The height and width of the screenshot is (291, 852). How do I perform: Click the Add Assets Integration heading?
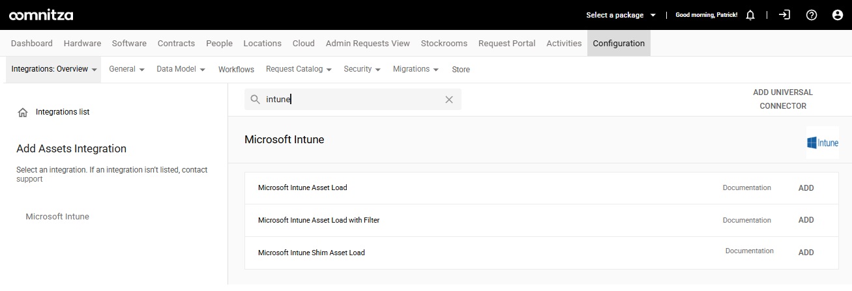(x=72, y=149)
